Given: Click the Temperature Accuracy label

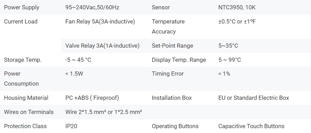Looking at the screenshot, I should [x=168, y=27].
